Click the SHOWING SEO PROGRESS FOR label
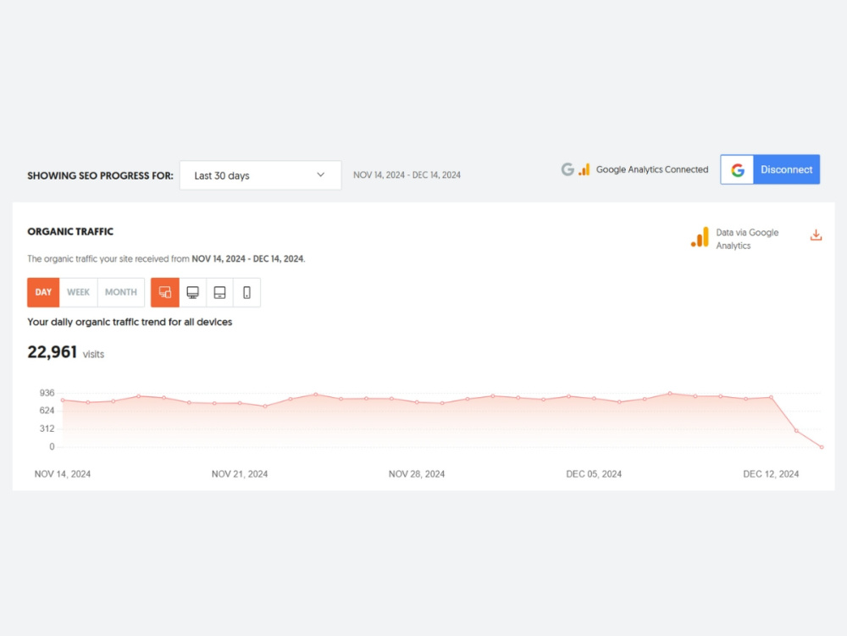 coord(101,175)
